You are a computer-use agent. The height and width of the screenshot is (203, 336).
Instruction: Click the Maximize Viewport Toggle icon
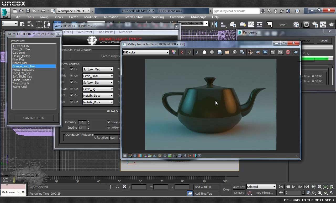tap(331, 193)
